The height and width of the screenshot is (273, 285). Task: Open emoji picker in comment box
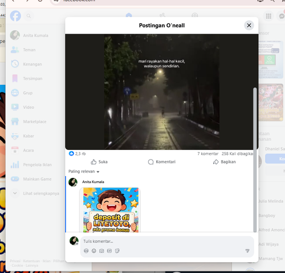point(94,251)
